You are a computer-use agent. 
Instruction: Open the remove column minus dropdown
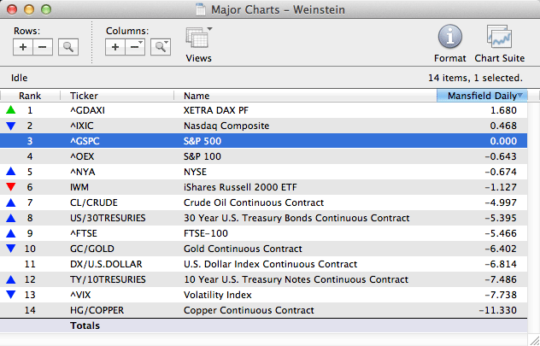[x=135, y=47]
